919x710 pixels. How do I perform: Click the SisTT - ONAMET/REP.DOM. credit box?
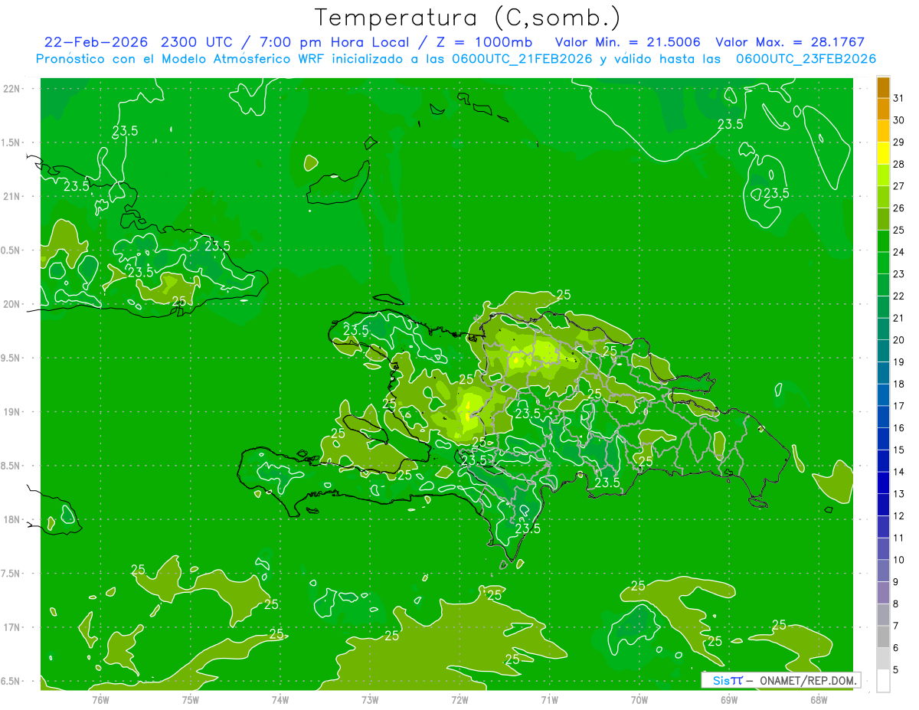point(780,679)
